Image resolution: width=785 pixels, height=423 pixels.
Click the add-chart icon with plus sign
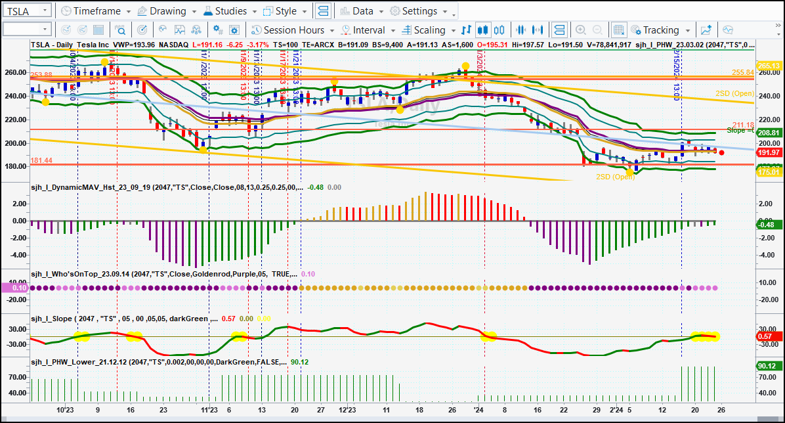coord(706,30)
